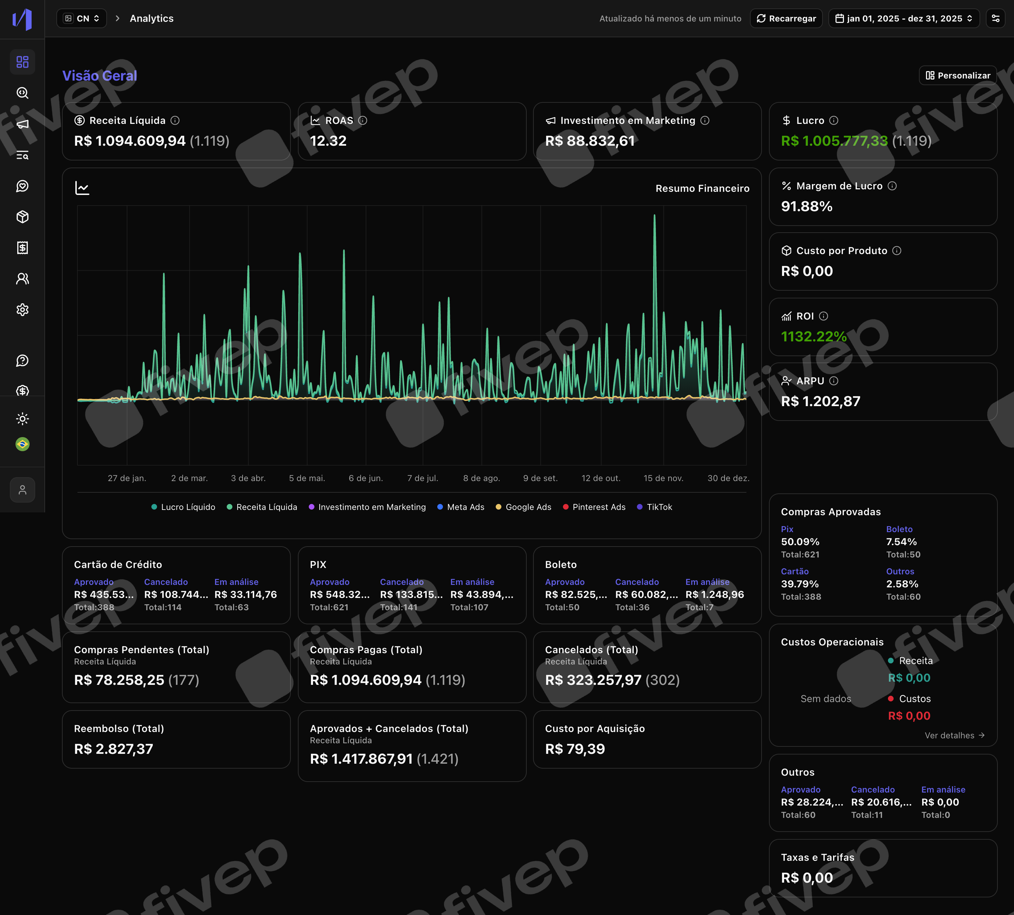Open Ver detalhes in Custos Operacionais
The width and height of the screenshot is (1014, 915).
click(x=954, y=736)
